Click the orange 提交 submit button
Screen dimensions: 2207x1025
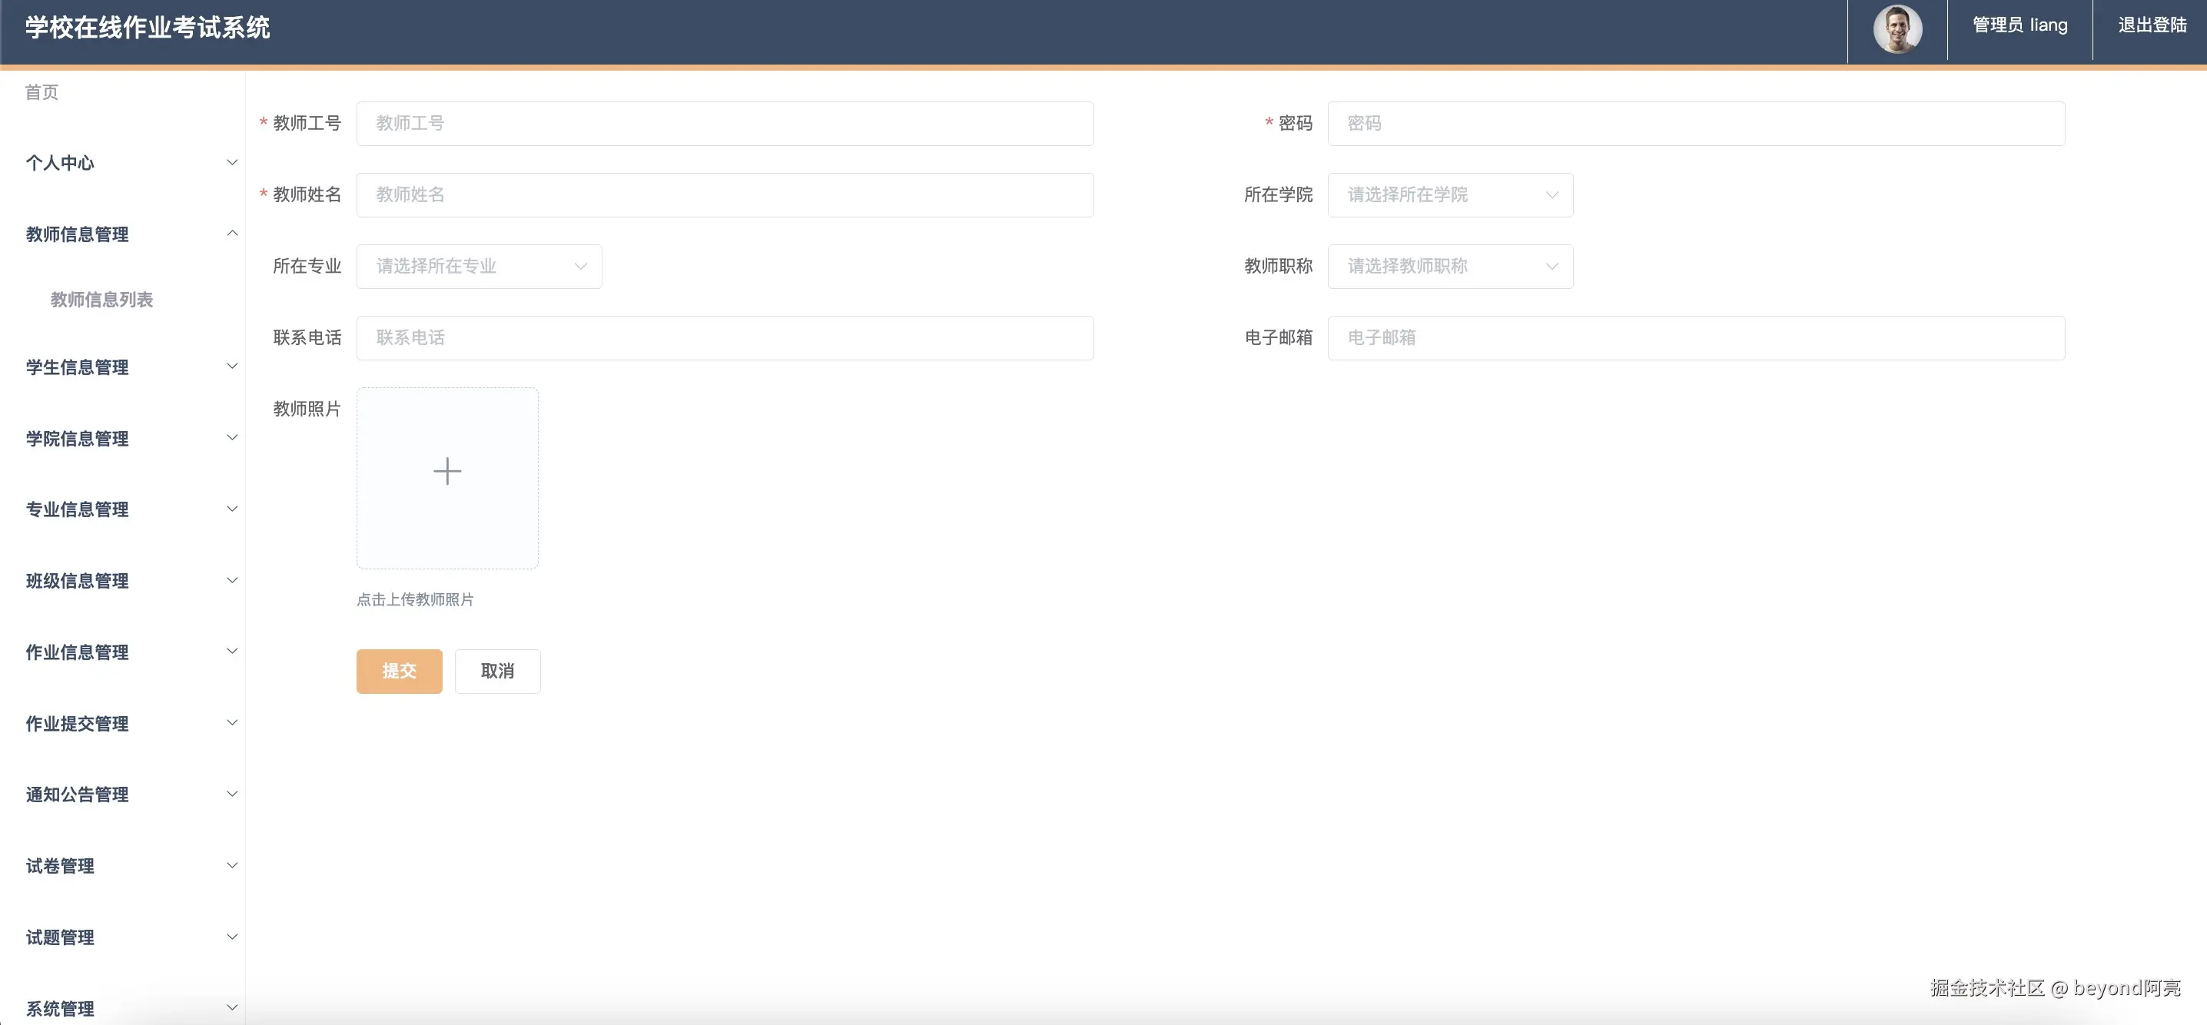[398, 672]
